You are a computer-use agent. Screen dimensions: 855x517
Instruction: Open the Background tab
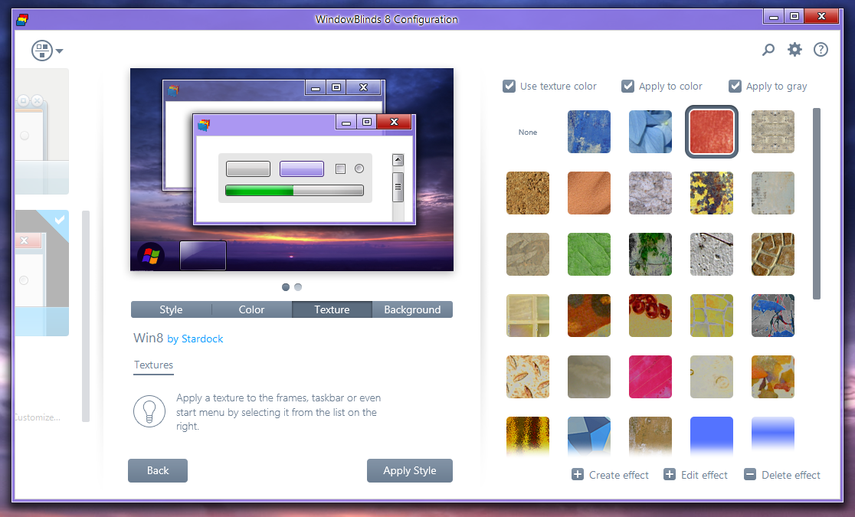pos(412,309)
